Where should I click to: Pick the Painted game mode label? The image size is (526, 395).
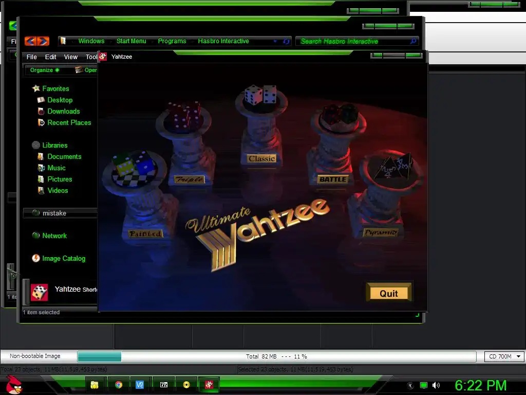click(x=145, y=234)
